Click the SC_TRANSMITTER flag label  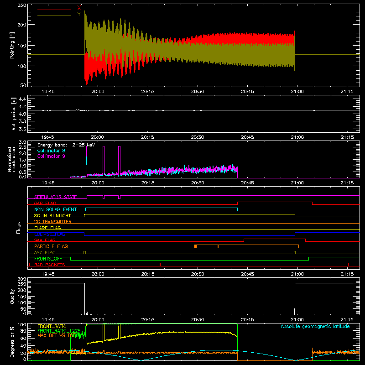tap(53, 222)
